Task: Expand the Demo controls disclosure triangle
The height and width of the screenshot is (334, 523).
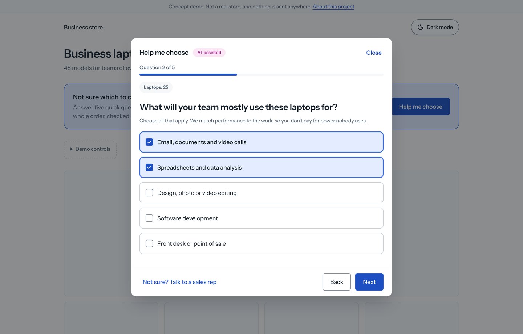Action: click(72, 149)
